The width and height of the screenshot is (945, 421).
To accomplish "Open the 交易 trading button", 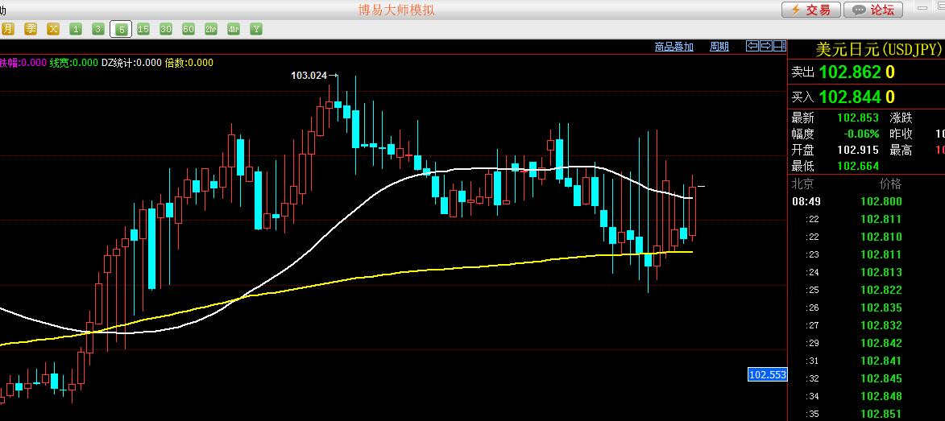I will [811, 10].
